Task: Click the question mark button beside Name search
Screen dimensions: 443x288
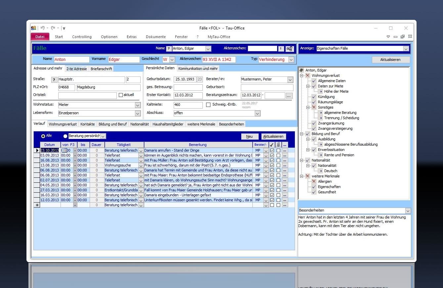Action: coord(169,49)
